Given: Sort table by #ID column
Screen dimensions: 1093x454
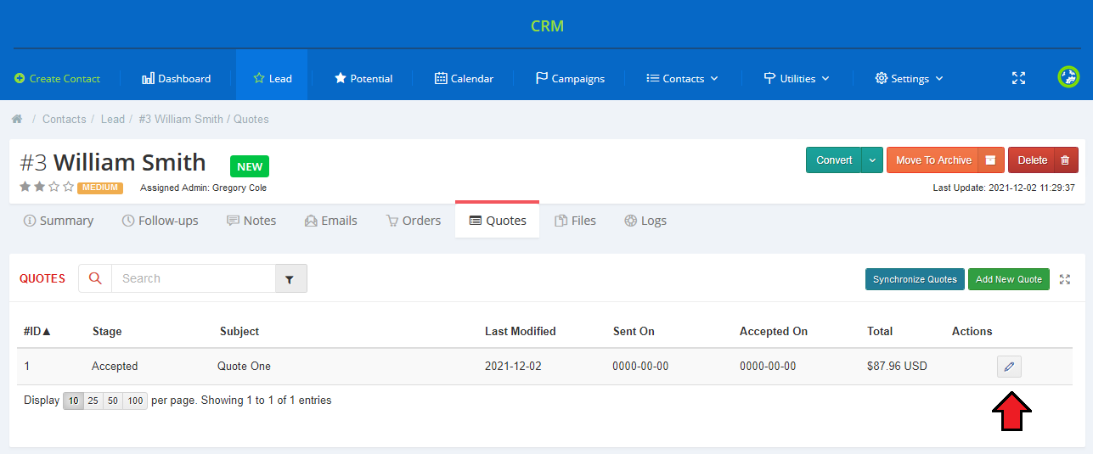Looking at the screenshot, I should (38, 331).
